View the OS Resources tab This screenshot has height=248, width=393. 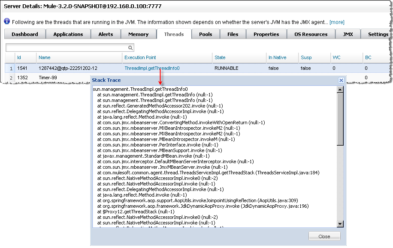311,34
